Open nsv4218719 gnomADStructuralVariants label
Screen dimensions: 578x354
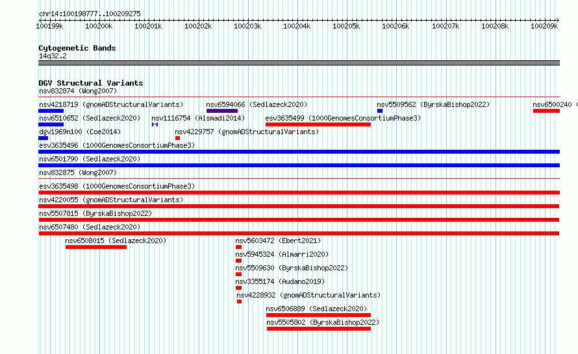(111, 104)
